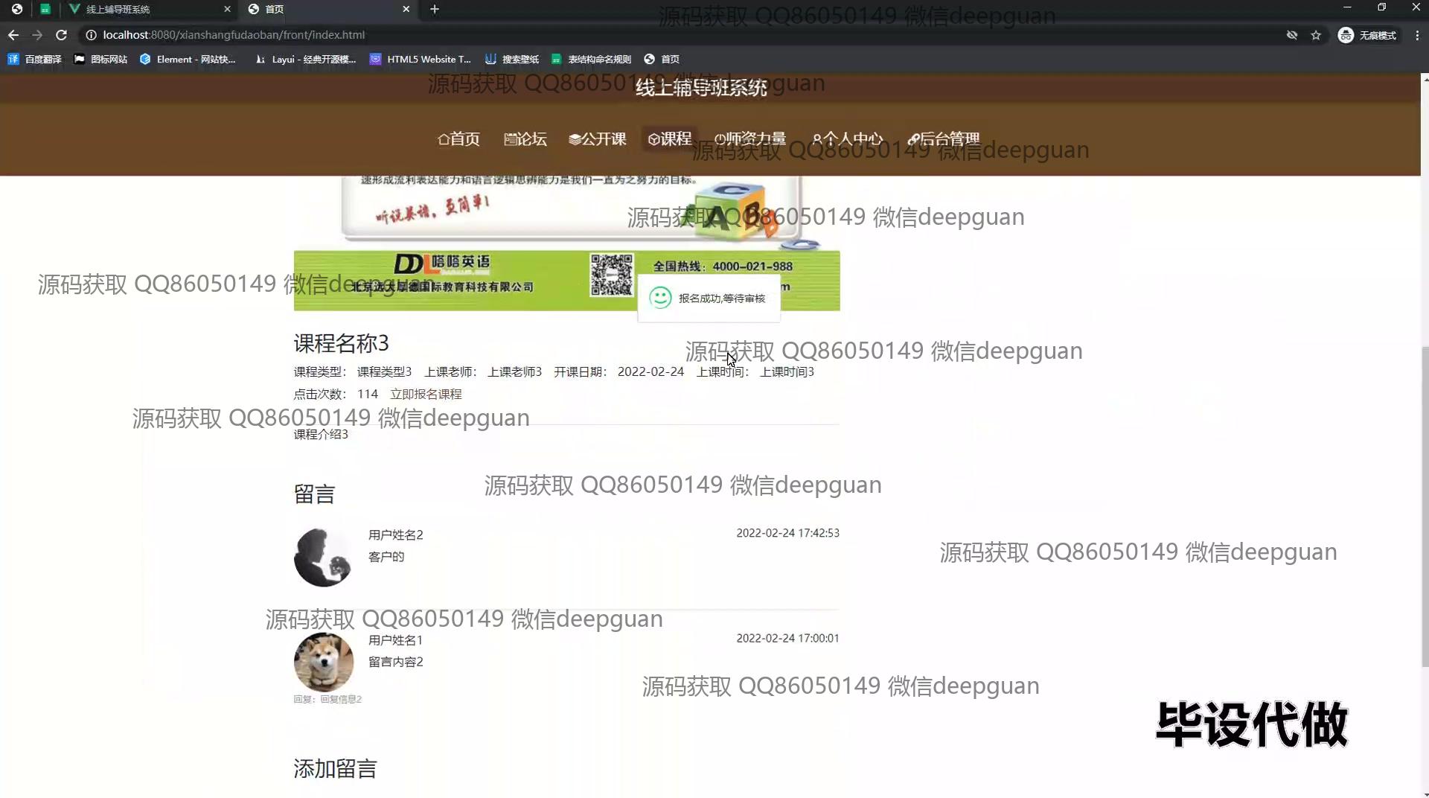Viewport: 1429px width, 798px height.
Task: Open 公开课 in site navigation
Action: (x=598, y=139)
